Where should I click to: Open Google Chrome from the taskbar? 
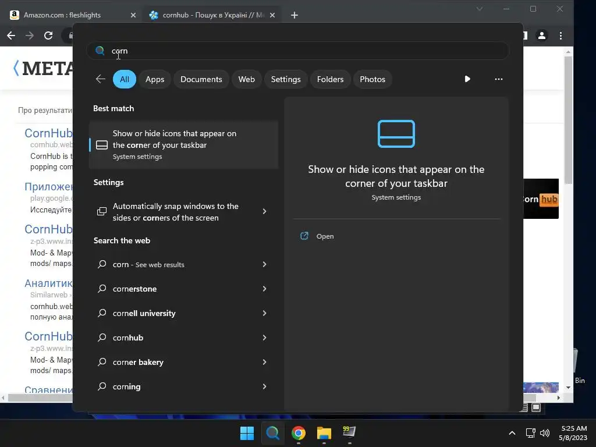(299, 433)
